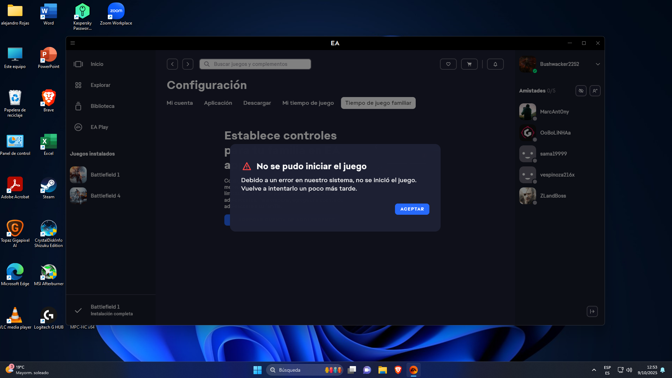Open the ESP language selector in taskbar
672x378 pixels.
pyautogui.click(x=607, y=370)
